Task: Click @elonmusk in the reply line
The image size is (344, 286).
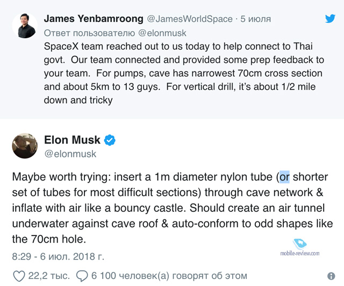Action: [x=162, y=33]
